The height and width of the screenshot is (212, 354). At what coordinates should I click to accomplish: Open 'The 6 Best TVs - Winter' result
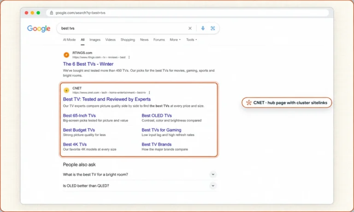[x=88, y=64]
